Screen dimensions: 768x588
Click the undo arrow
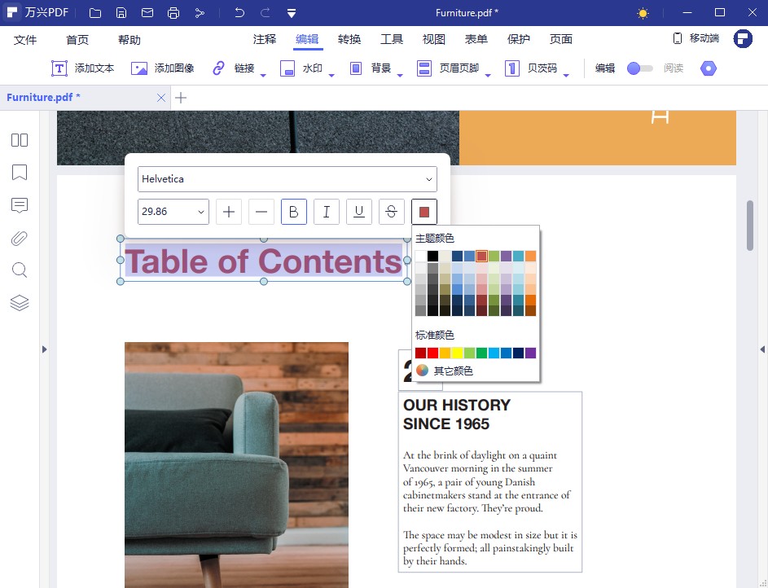239,13
